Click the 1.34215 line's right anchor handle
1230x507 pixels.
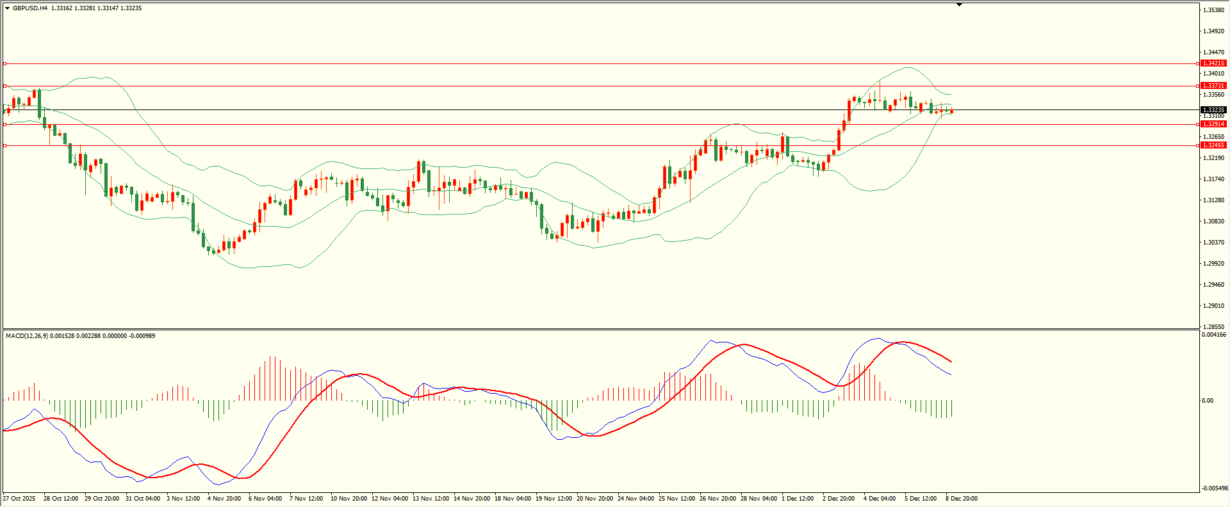(x=1198, y=63)
